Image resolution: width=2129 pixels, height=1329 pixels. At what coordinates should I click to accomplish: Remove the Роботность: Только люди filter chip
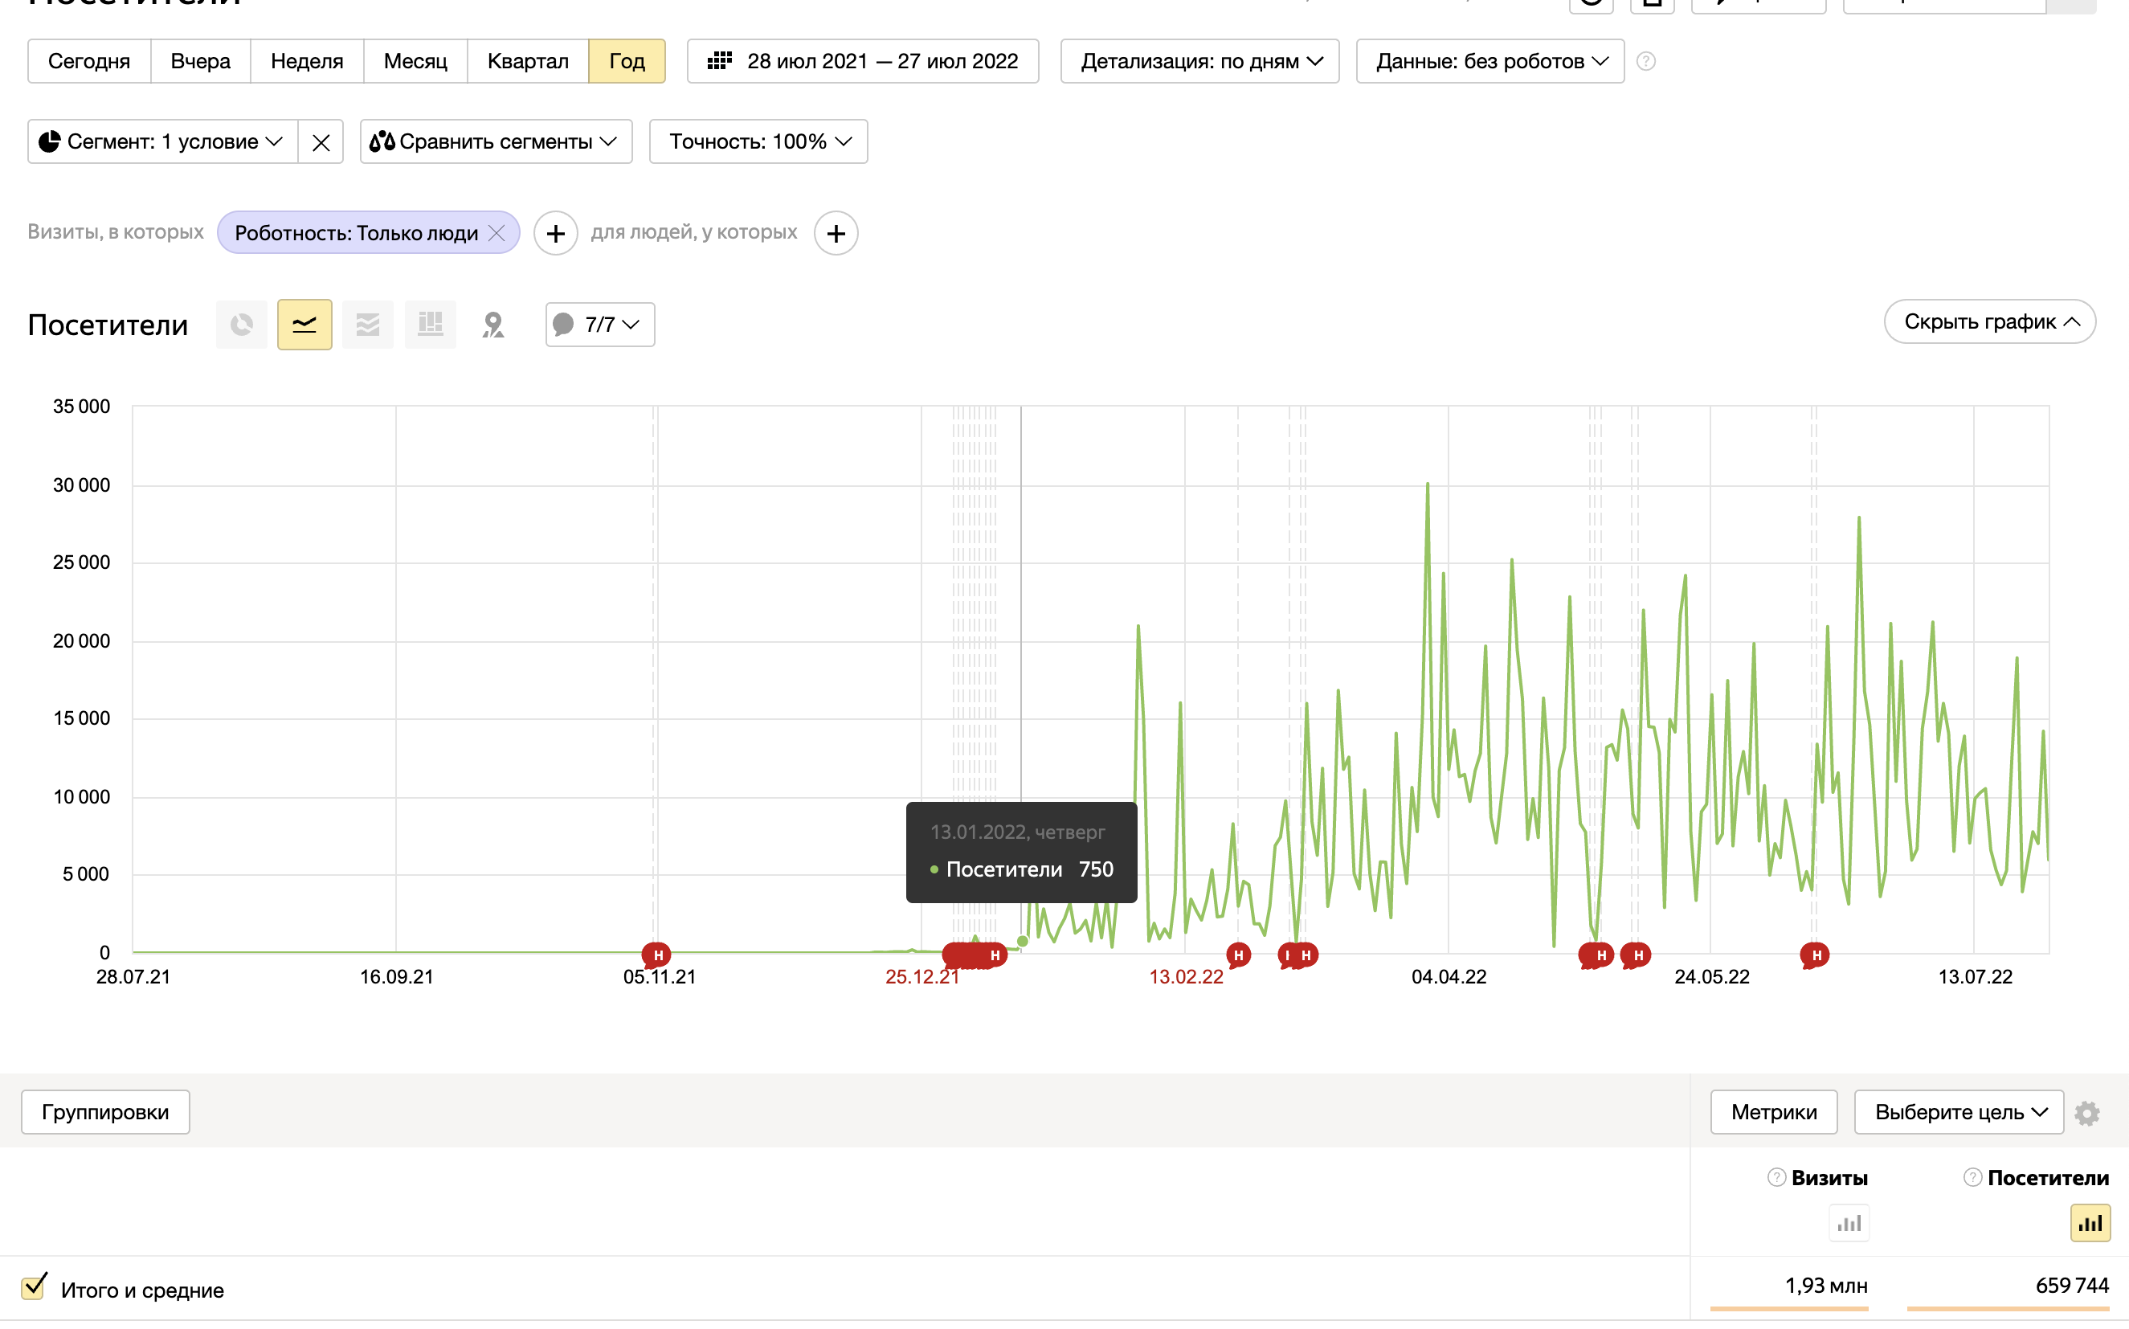(496, 233)
